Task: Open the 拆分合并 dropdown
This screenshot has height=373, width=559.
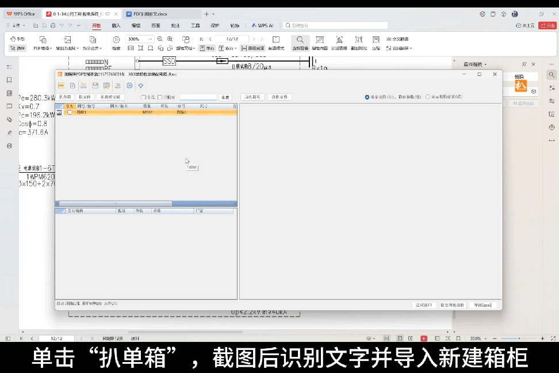Action: 92,48
